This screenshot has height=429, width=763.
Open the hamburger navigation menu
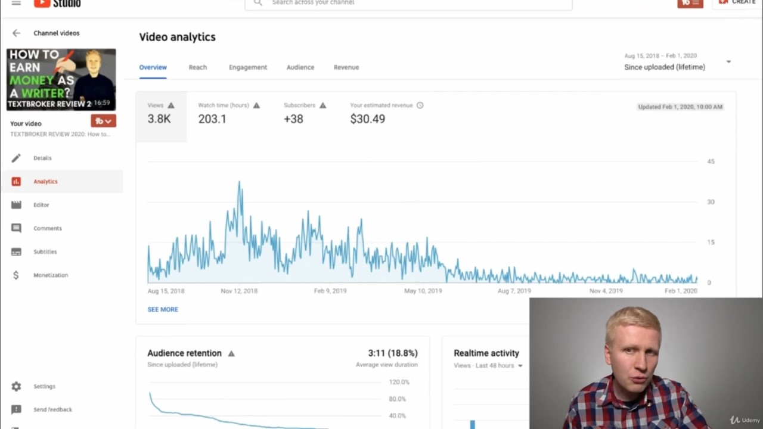coord(16,3)
